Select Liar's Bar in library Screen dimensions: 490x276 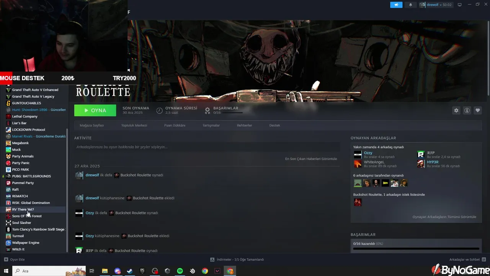tap(19, 123)
